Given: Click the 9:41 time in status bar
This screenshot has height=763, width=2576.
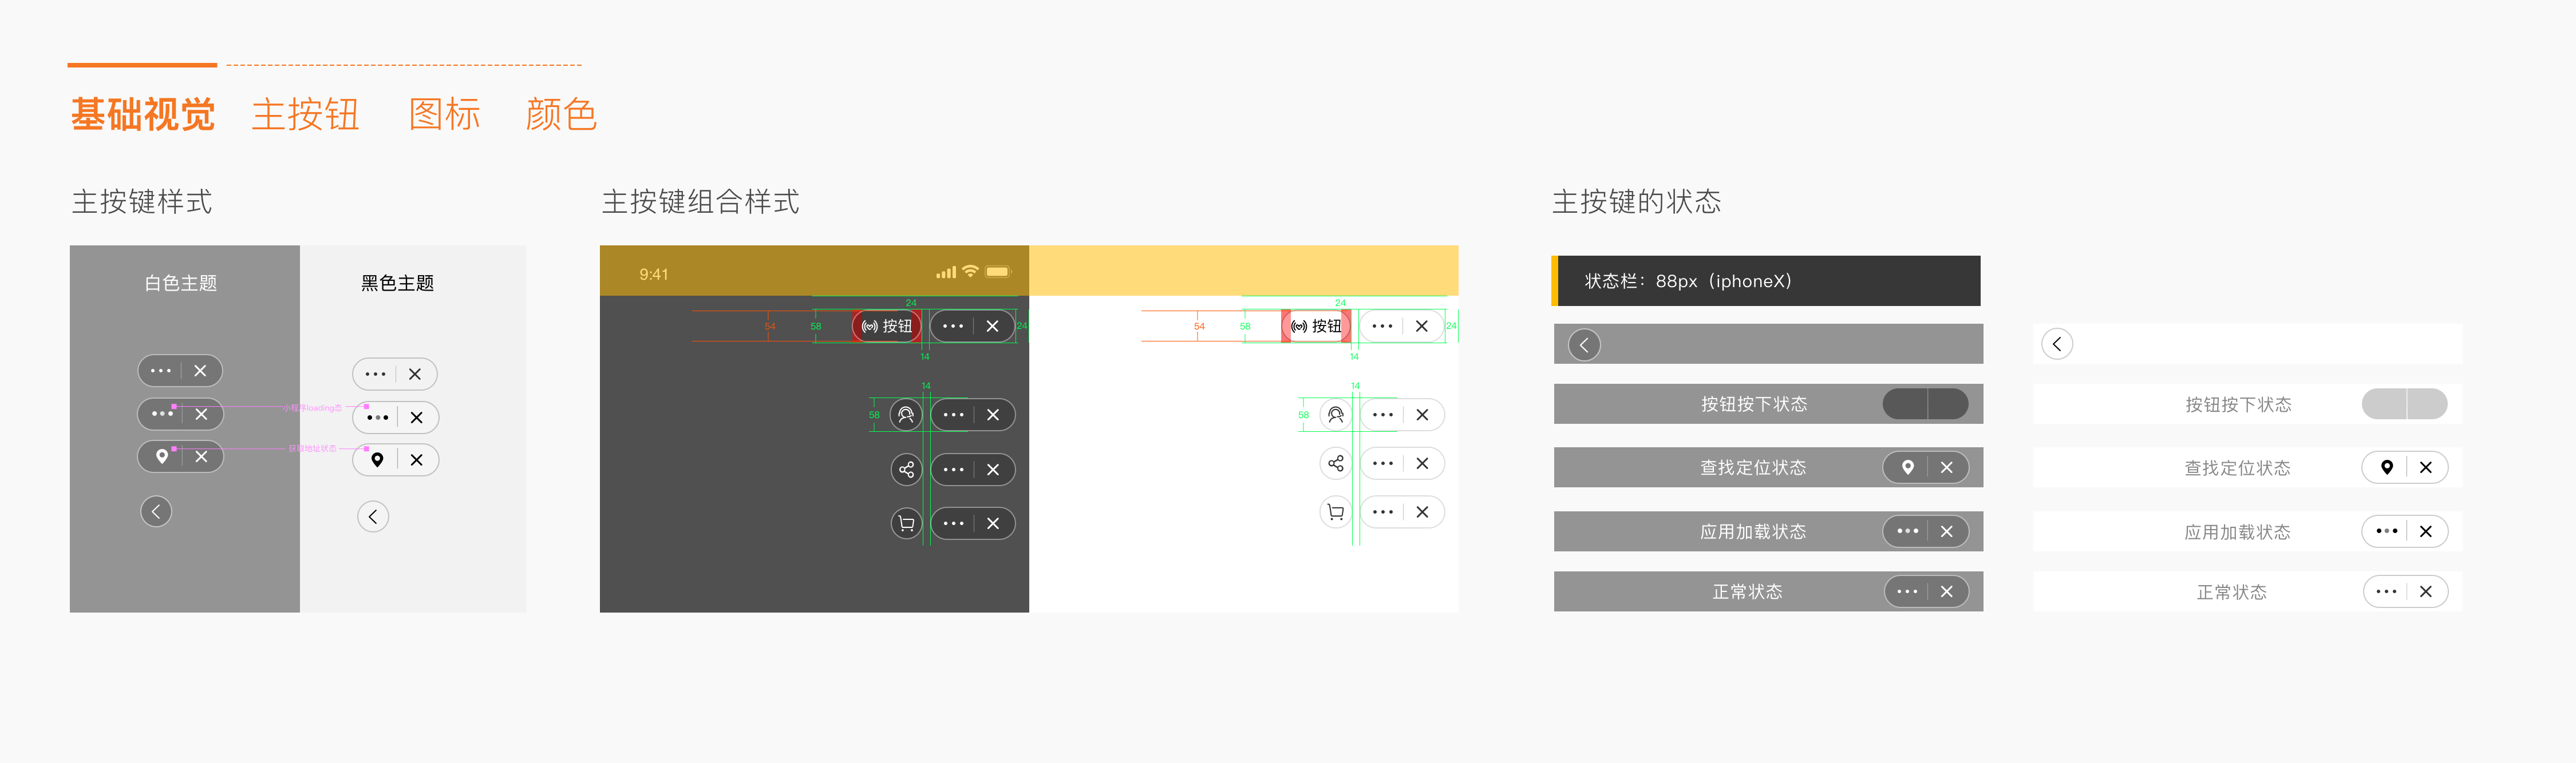Looking at the screenshot, I should 654,275.
